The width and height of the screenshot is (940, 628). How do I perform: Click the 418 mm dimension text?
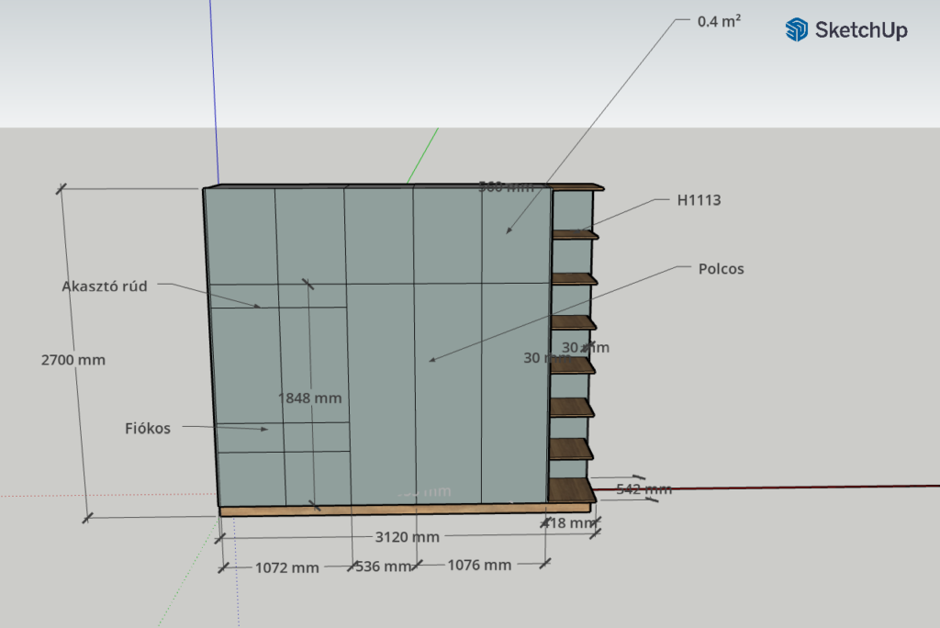(571, 523)
